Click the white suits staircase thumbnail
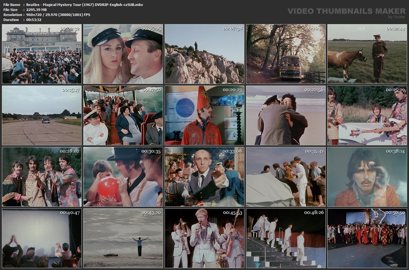 point(286,238)
